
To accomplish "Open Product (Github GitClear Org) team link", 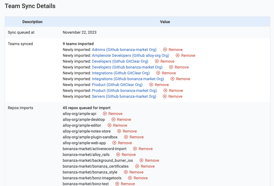I will (117, 85).
